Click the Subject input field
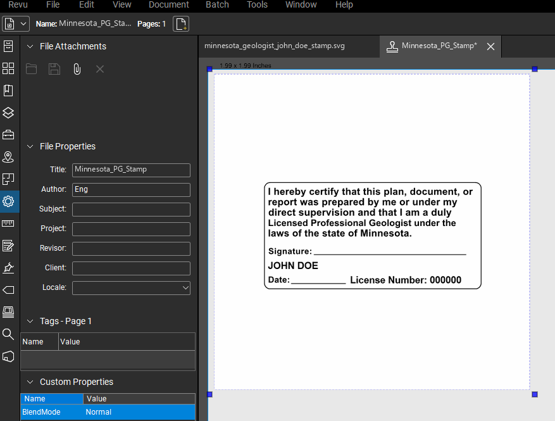This screenshot has height=421, width=555. 132,210
